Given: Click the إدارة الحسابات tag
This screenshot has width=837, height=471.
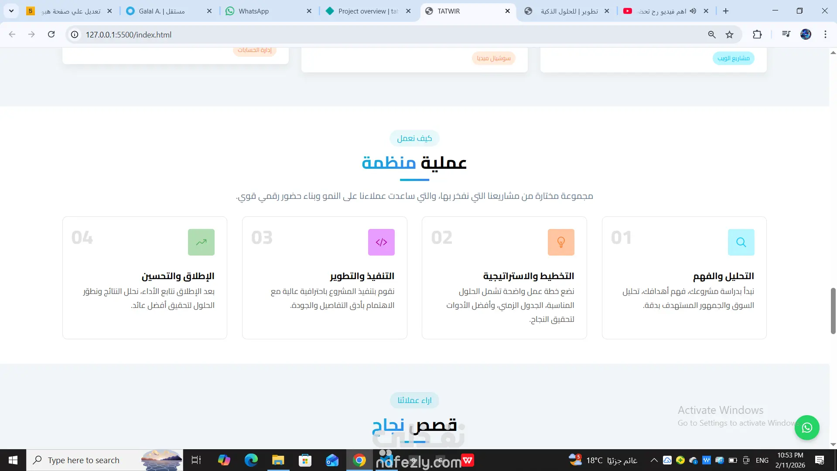Looking at the screenshot, I should pyautogui.click(x=255, y=50).
